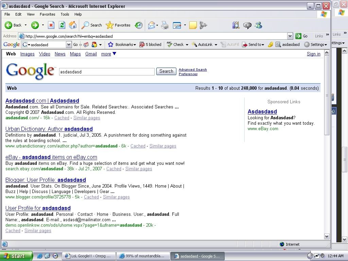Toggle the popup blocker '5 blocked'

click(151, 45)
